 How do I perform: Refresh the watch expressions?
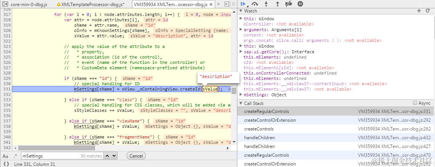click(x=427, y=11)
